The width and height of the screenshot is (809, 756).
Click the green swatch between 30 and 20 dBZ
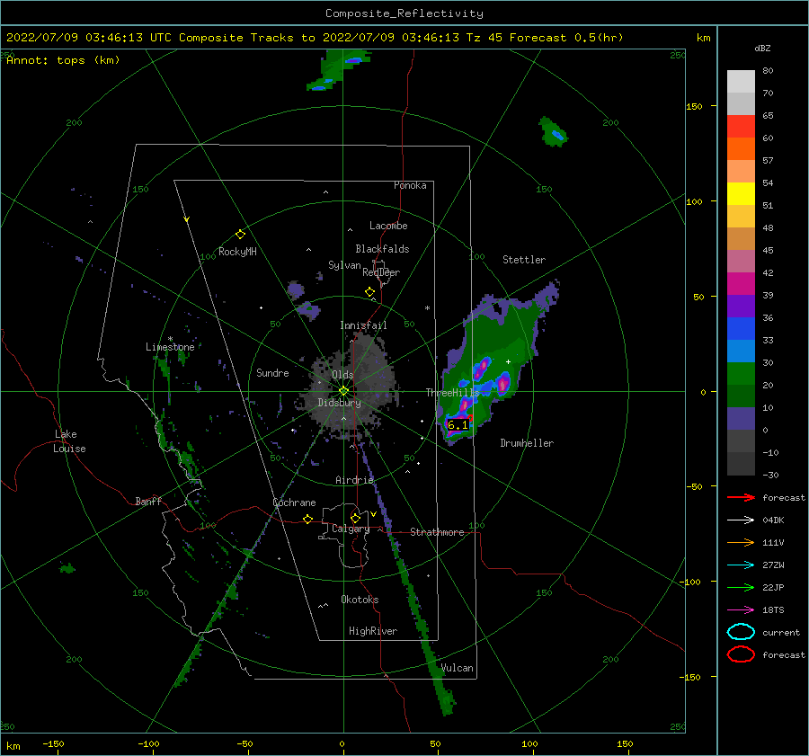pos(741,374)
